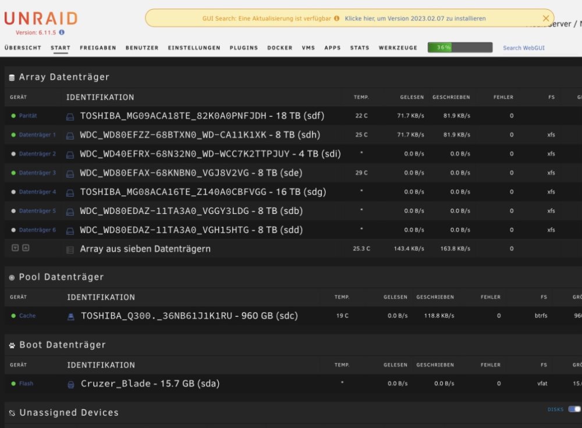Open the Plugins tab
Viewport: 582px width, 428px height.
tap(243, 48)
